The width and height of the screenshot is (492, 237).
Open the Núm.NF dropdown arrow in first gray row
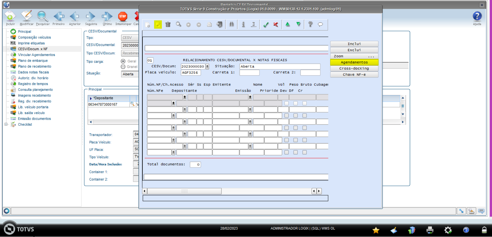tap(185, 97)
